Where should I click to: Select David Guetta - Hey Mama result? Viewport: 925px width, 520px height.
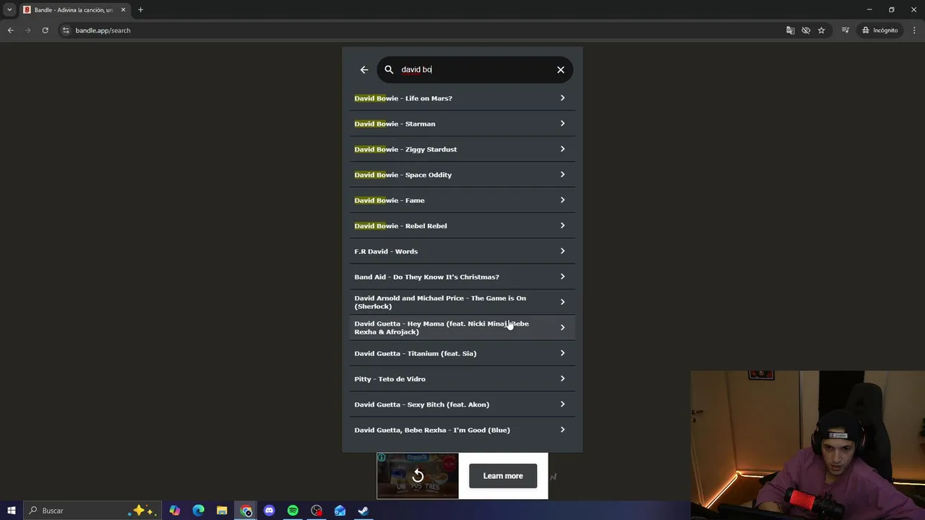point(462,328)
